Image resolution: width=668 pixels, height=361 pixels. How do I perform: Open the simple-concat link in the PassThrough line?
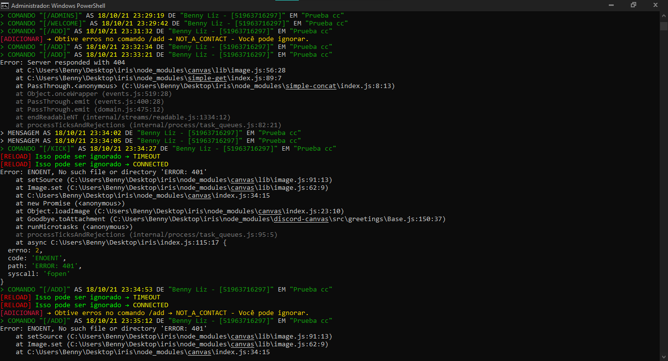[311, 86]
